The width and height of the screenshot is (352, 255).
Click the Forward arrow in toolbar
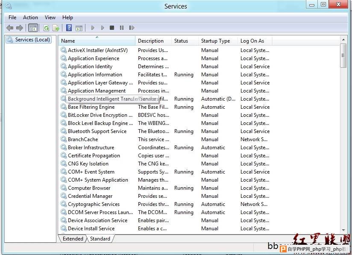(x=20, y=28)
